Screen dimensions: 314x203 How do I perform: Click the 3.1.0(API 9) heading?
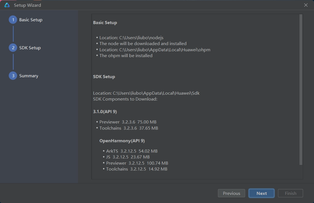105,111
